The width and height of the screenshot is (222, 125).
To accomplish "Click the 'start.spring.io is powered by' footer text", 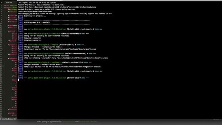I will [x=49, y=122].
